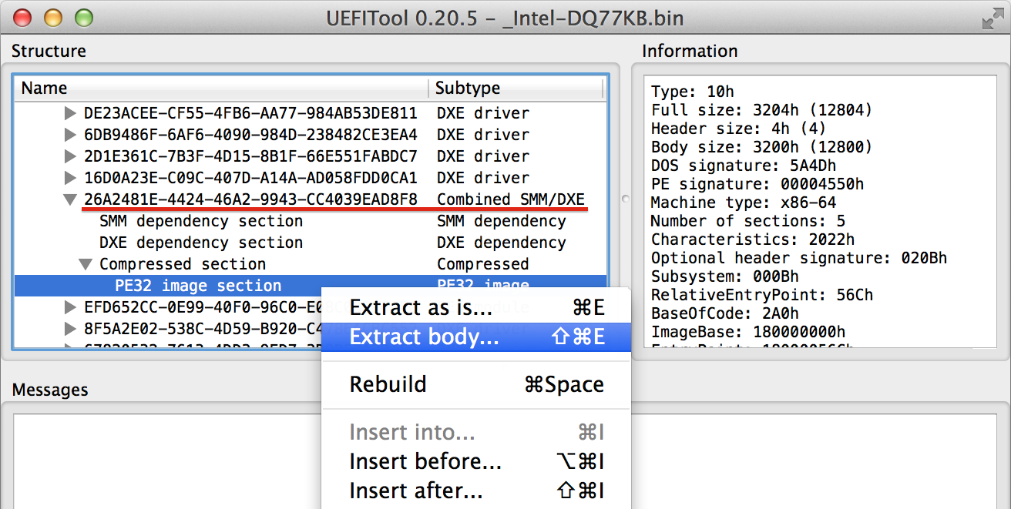This screenshot has width=1011, height=509.
Task: Expand the DE23ACEE DXE driver node
Action: coord(71,113)
